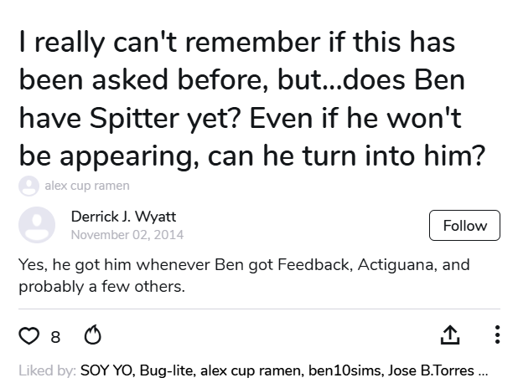Click Derrick J. Wyatt's avatar
Image resolution: width=518 pixels, height=388 pixels.
(x=37, y=225)
